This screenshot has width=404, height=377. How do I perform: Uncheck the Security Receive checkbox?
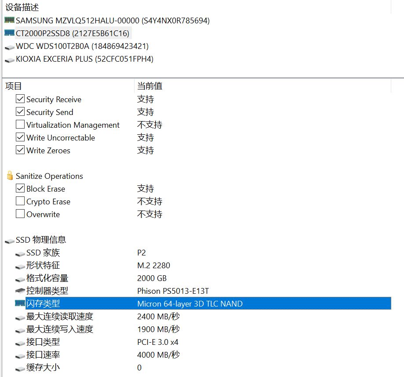[x=20, y=99]
